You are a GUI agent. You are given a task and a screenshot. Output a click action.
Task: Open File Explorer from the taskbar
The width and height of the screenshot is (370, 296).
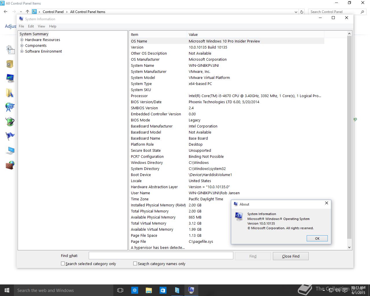click(149, 290)
